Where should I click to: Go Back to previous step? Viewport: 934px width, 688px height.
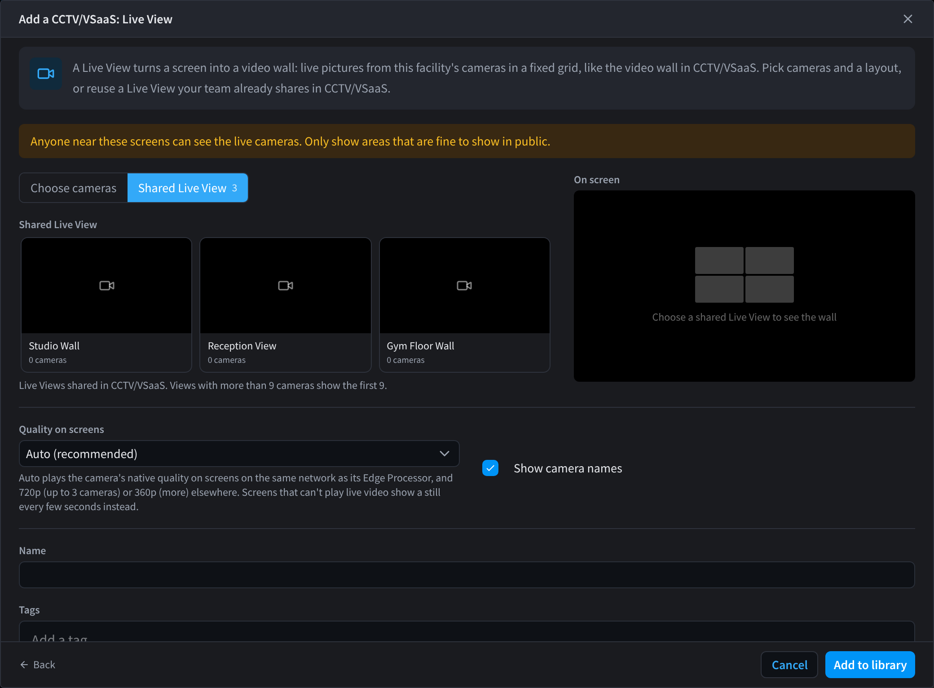(x=38, y=665)
